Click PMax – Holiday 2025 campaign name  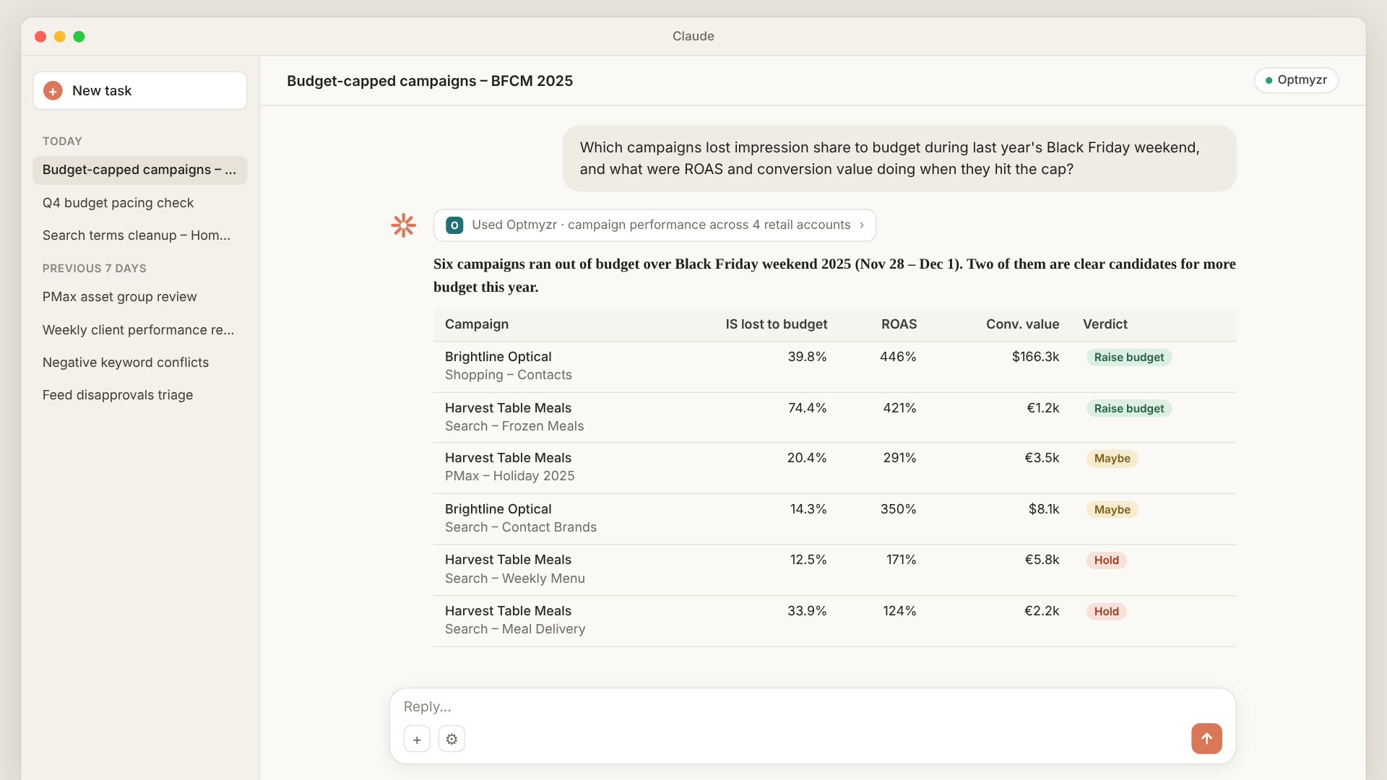pyautogui.click(x=510, y=476)
